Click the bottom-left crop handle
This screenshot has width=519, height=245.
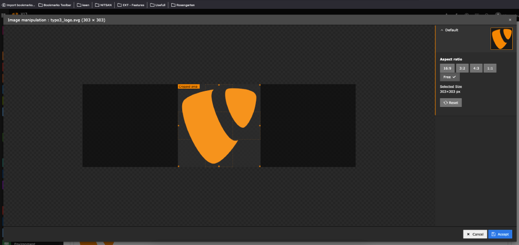pyautogui.click(x=179, y=166)
